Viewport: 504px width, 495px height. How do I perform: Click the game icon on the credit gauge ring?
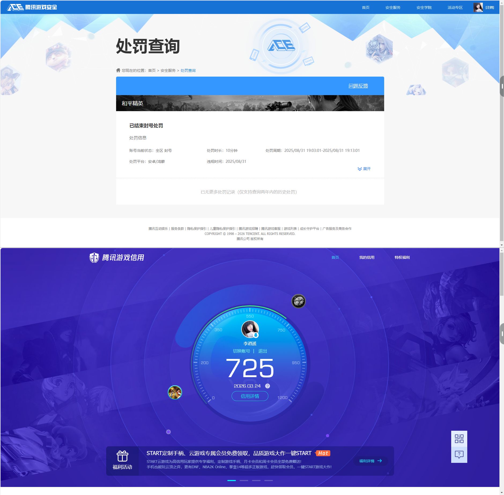click(x=299, y=301)
